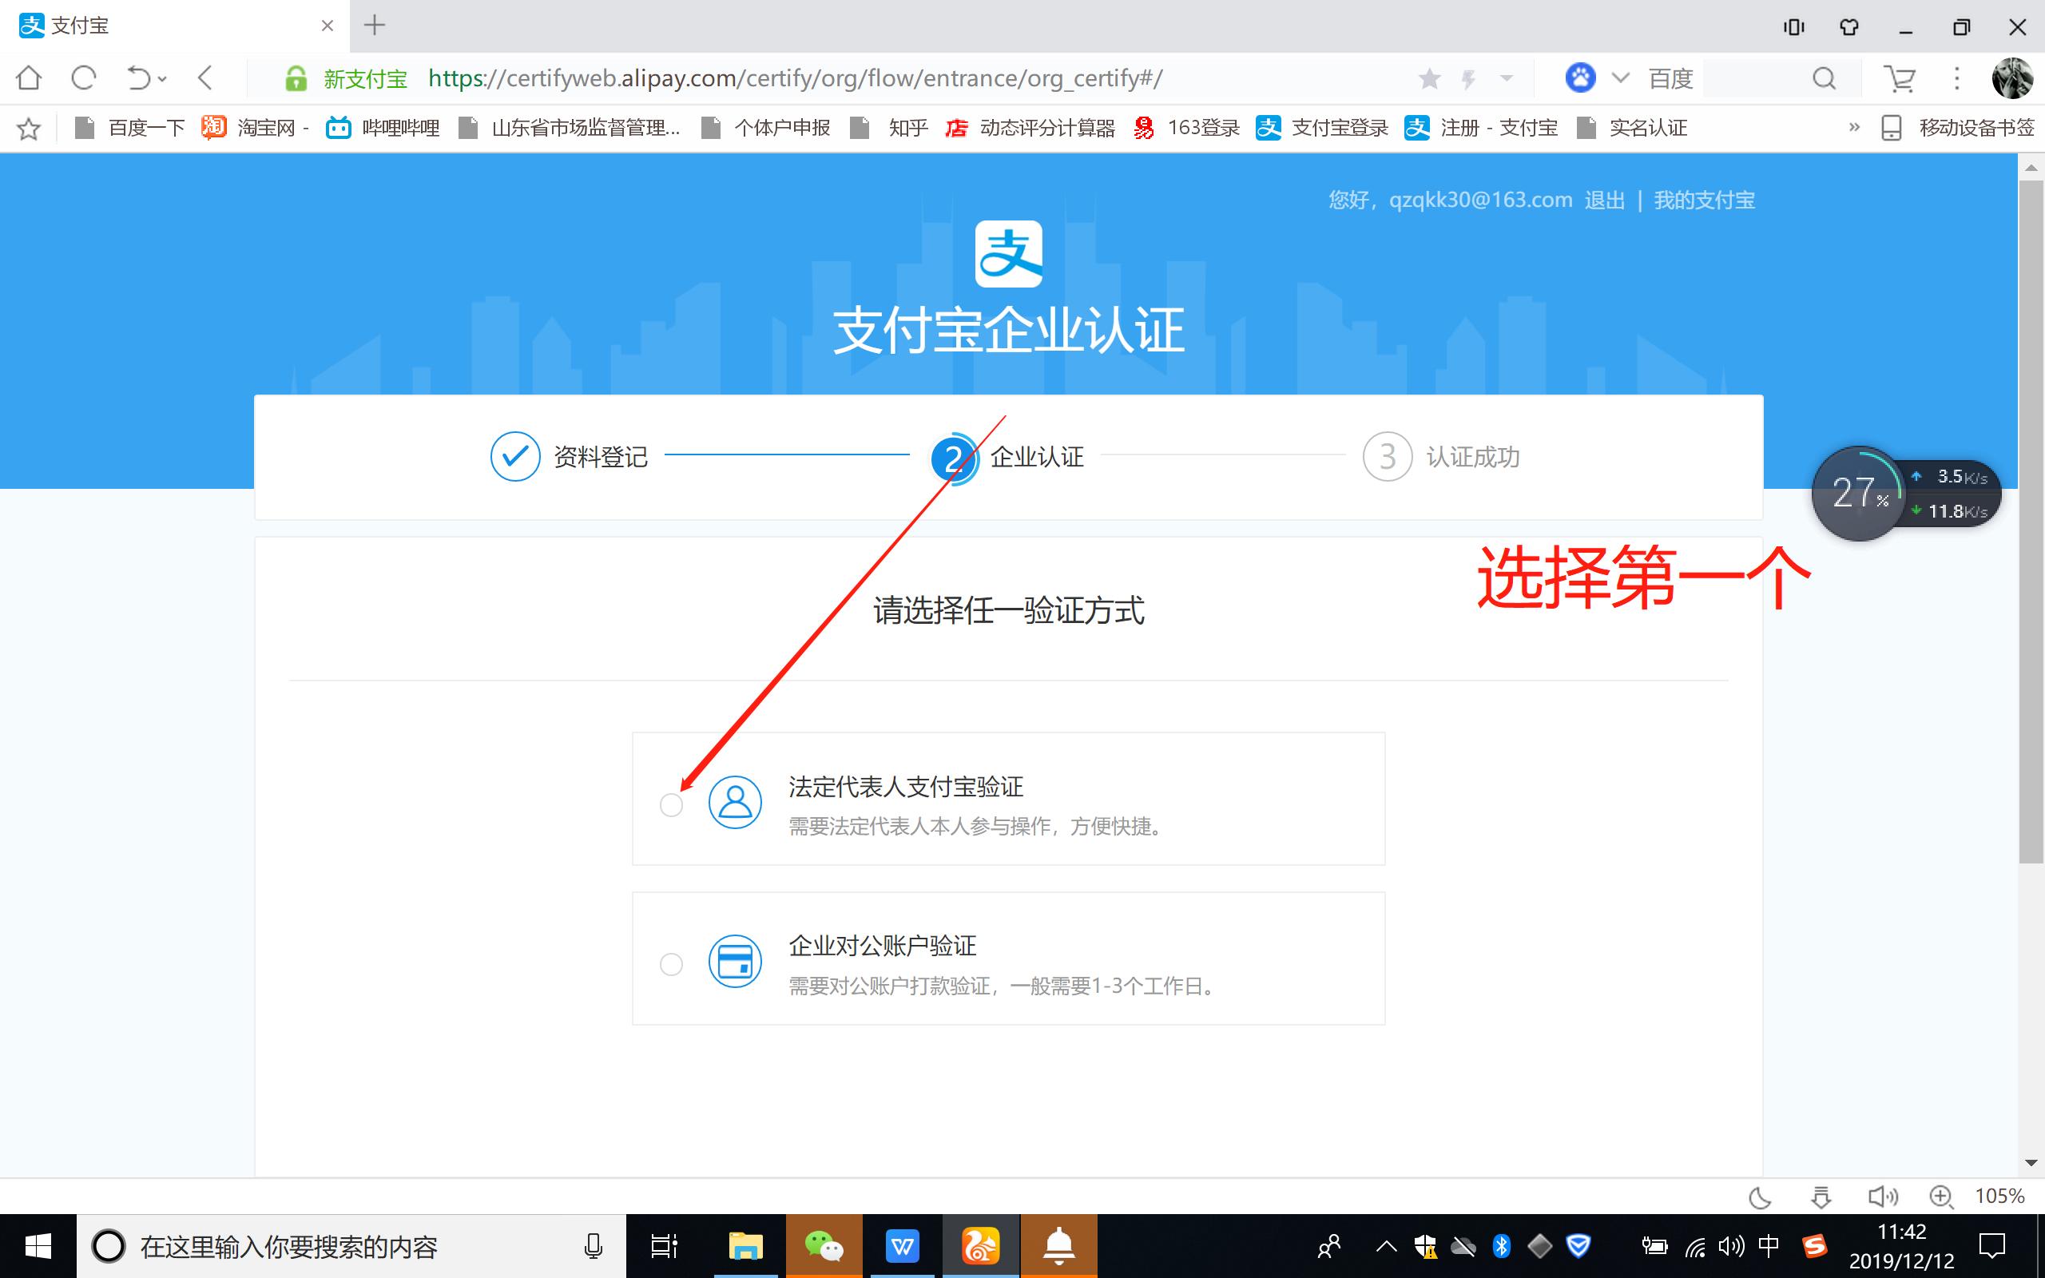The image size is (2045, 1278).
Task: Click the undo/restore closed tab icon
Action: [x=137, y=78]
